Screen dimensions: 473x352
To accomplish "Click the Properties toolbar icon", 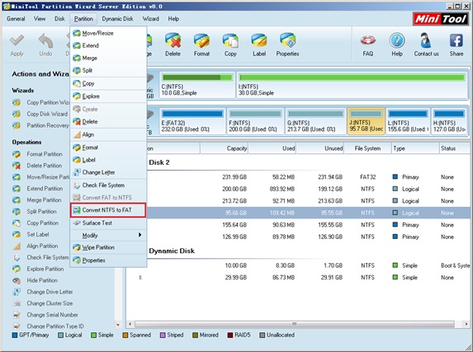I will coord(288,40).
